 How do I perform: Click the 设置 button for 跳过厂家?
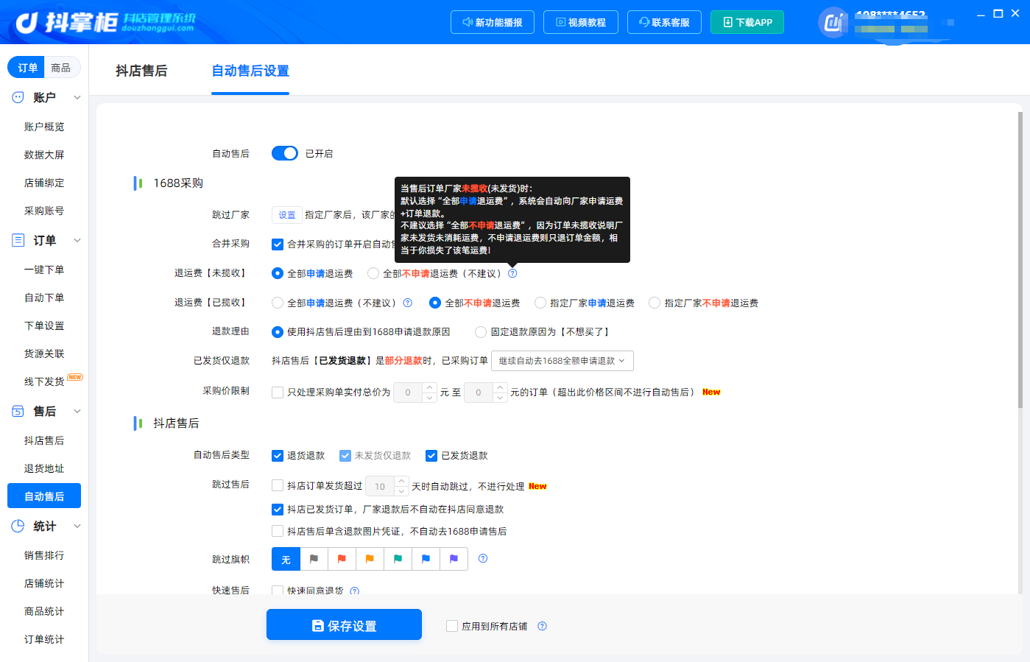tap(287, 215)
